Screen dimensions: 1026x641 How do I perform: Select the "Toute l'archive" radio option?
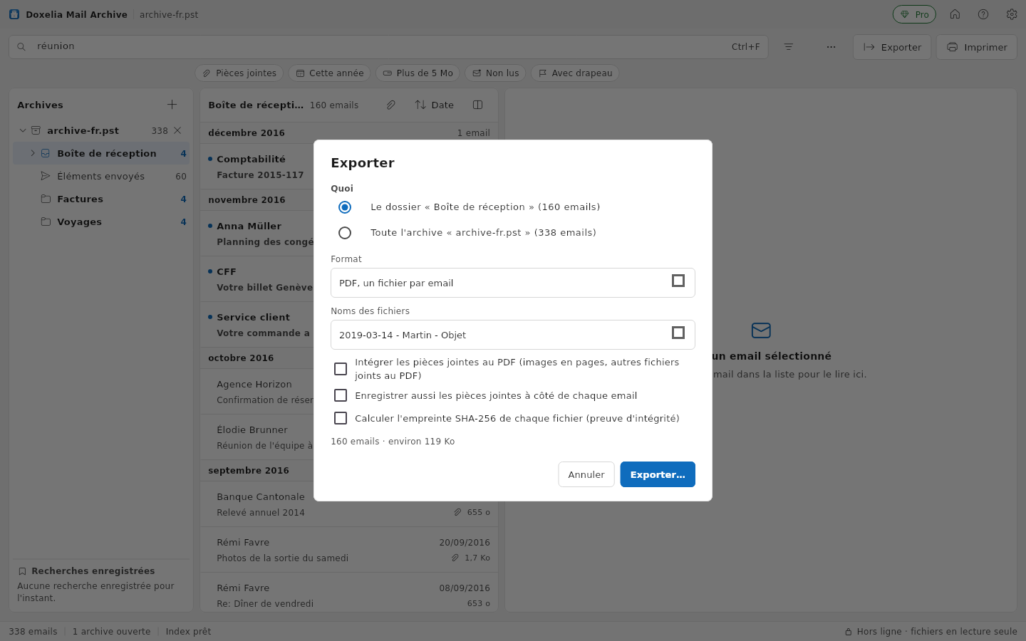pos(345,233)
